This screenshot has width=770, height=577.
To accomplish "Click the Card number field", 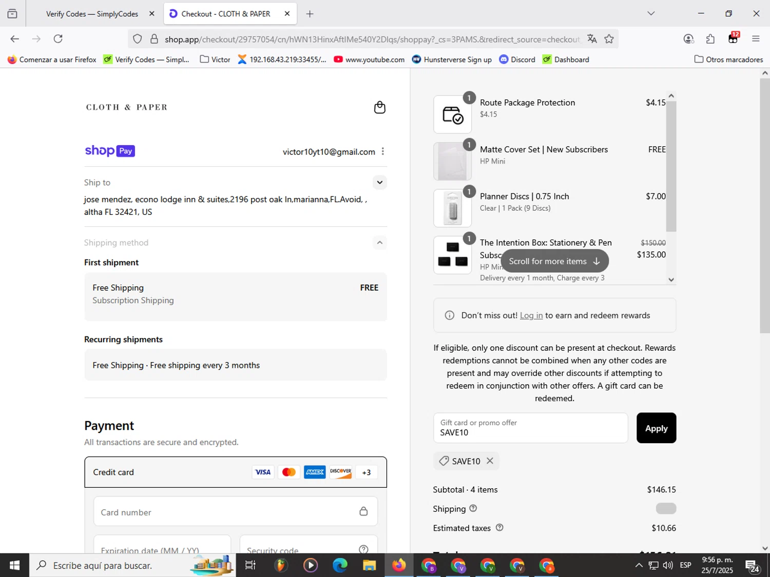I will 236,511.
